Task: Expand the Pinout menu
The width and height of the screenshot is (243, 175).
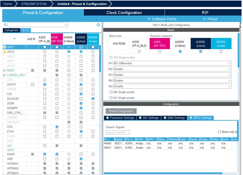Action: click(210, 19)
